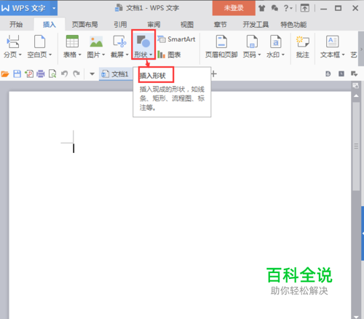Insert a SmartArt graphic
Screen dimensions: 364x319
(176, 39)
